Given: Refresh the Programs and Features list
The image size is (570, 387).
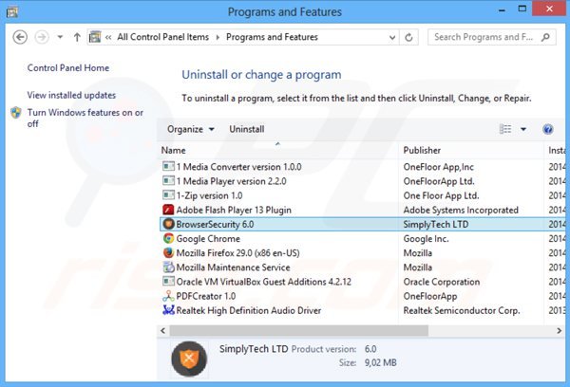Looking at the screenshot, I should tap(408, 37).
